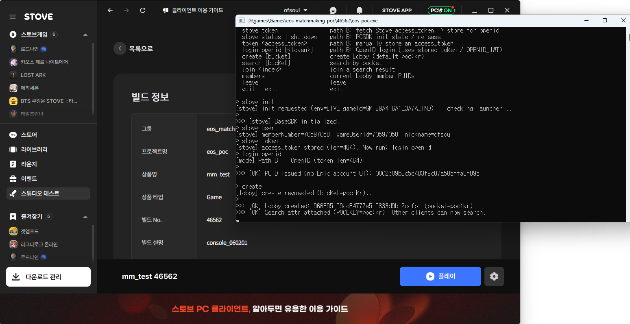Click the 다운로드 관리 button
630x324 pixels.
tap(48, 277)
